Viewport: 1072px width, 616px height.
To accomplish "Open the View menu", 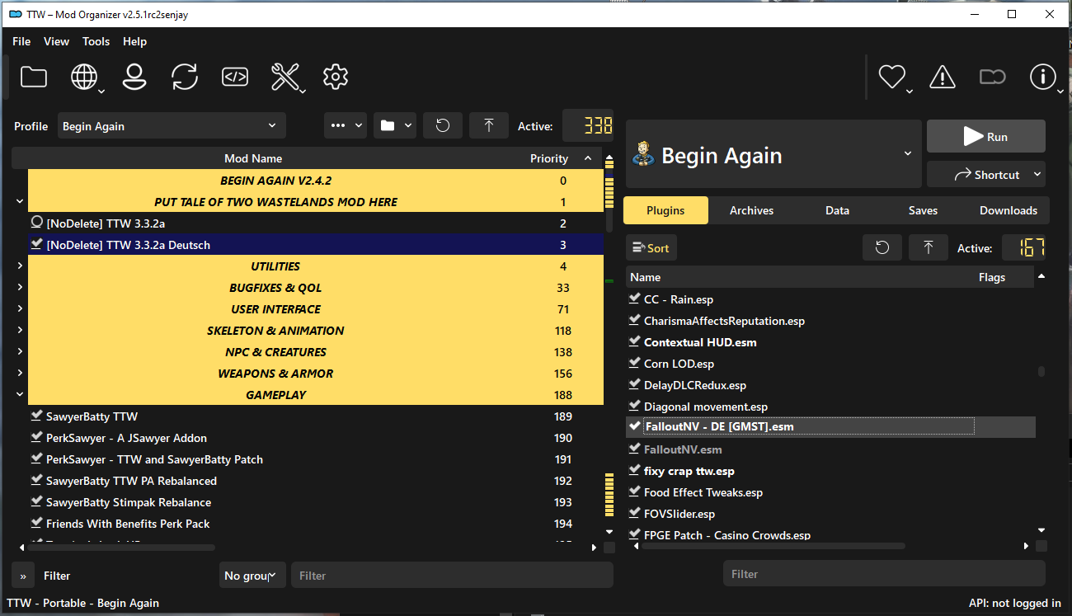I will 57,41.
